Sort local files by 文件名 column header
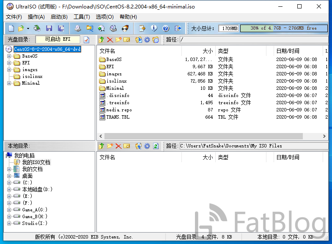 pyautogui.click(x=139, y=158)
